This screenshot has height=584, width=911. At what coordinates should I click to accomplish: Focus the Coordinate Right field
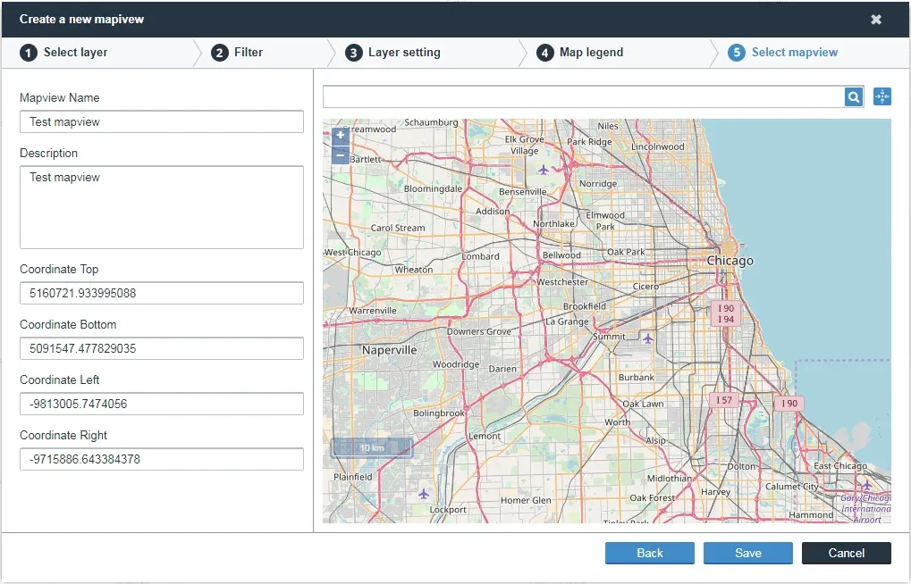point(162,459)
